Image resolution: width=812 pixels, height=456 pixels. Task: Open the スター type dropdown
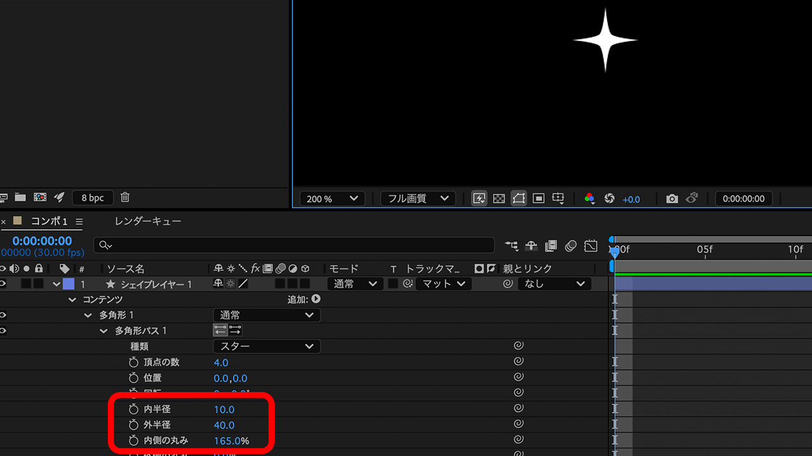pyautogui.click(x=266, y=346)
